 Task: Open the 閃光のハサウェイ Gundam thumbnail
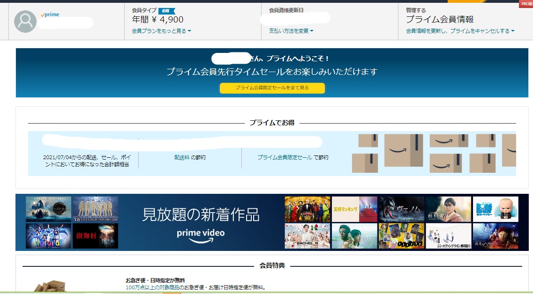[x=495, y=235]
